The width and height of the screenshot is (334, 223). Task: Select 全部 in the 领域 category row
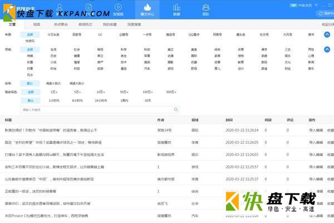pos(30,50)
